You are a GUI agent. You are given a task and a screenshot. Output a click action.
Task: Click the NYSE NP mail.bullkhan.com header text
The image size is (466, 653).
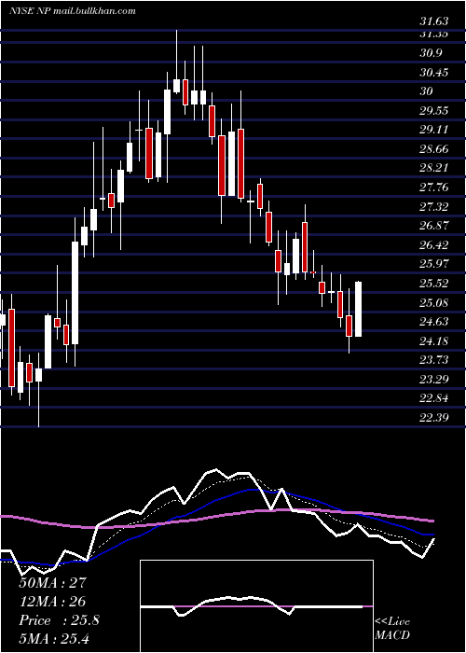coord(72,11)
